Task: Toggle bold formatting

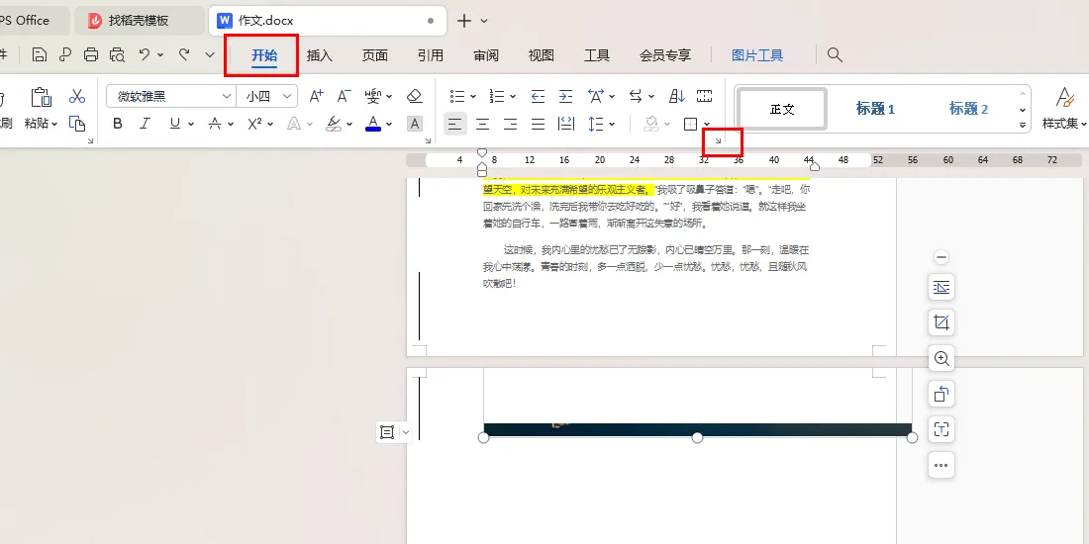Action: (118, 124)
